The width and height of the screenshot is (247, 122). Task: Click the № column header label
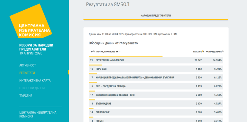pyautogui.click(x=92, y=52)
